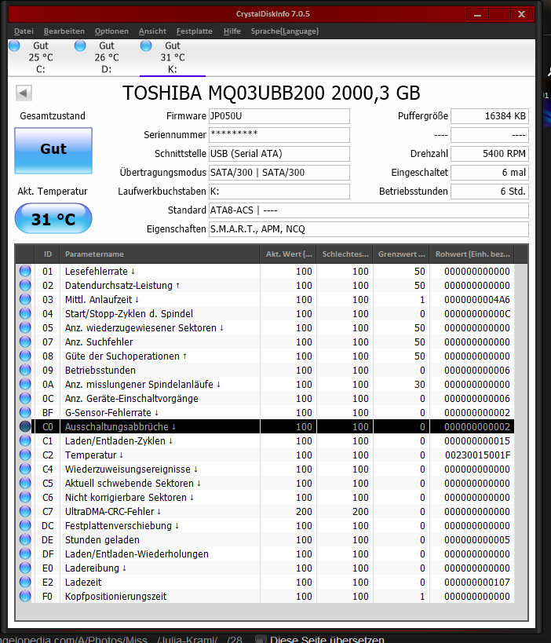This screenshot has width=551, height=643.
Task: Click the Puffergröße value 16384 KB
Action: click(490, 116)
